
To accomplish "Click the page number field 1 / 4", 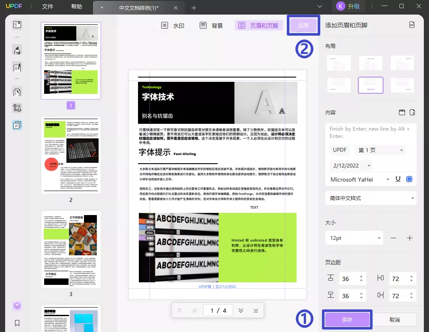I will click(x=218, y=311).
